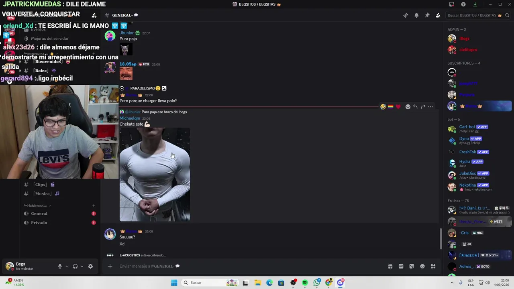The image size is (514, 289).
Task: Click the Jhunior username in the chat
Action: pyautogui.click(x=126, y=33)
